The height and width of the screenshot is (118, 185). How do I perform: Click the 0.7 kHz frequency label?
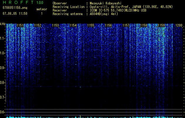pos(2,97)
